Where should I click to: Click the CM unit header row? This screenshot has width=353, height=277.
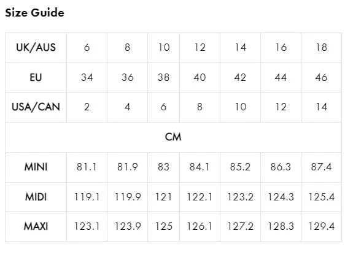point(173,137)
